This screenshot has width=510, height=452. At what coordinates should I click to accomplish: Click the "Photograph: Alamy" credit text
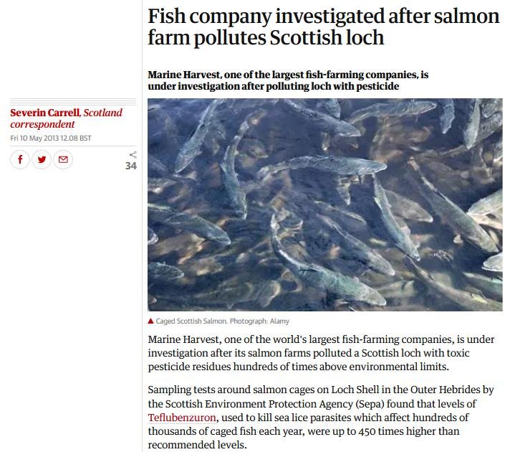259,321
